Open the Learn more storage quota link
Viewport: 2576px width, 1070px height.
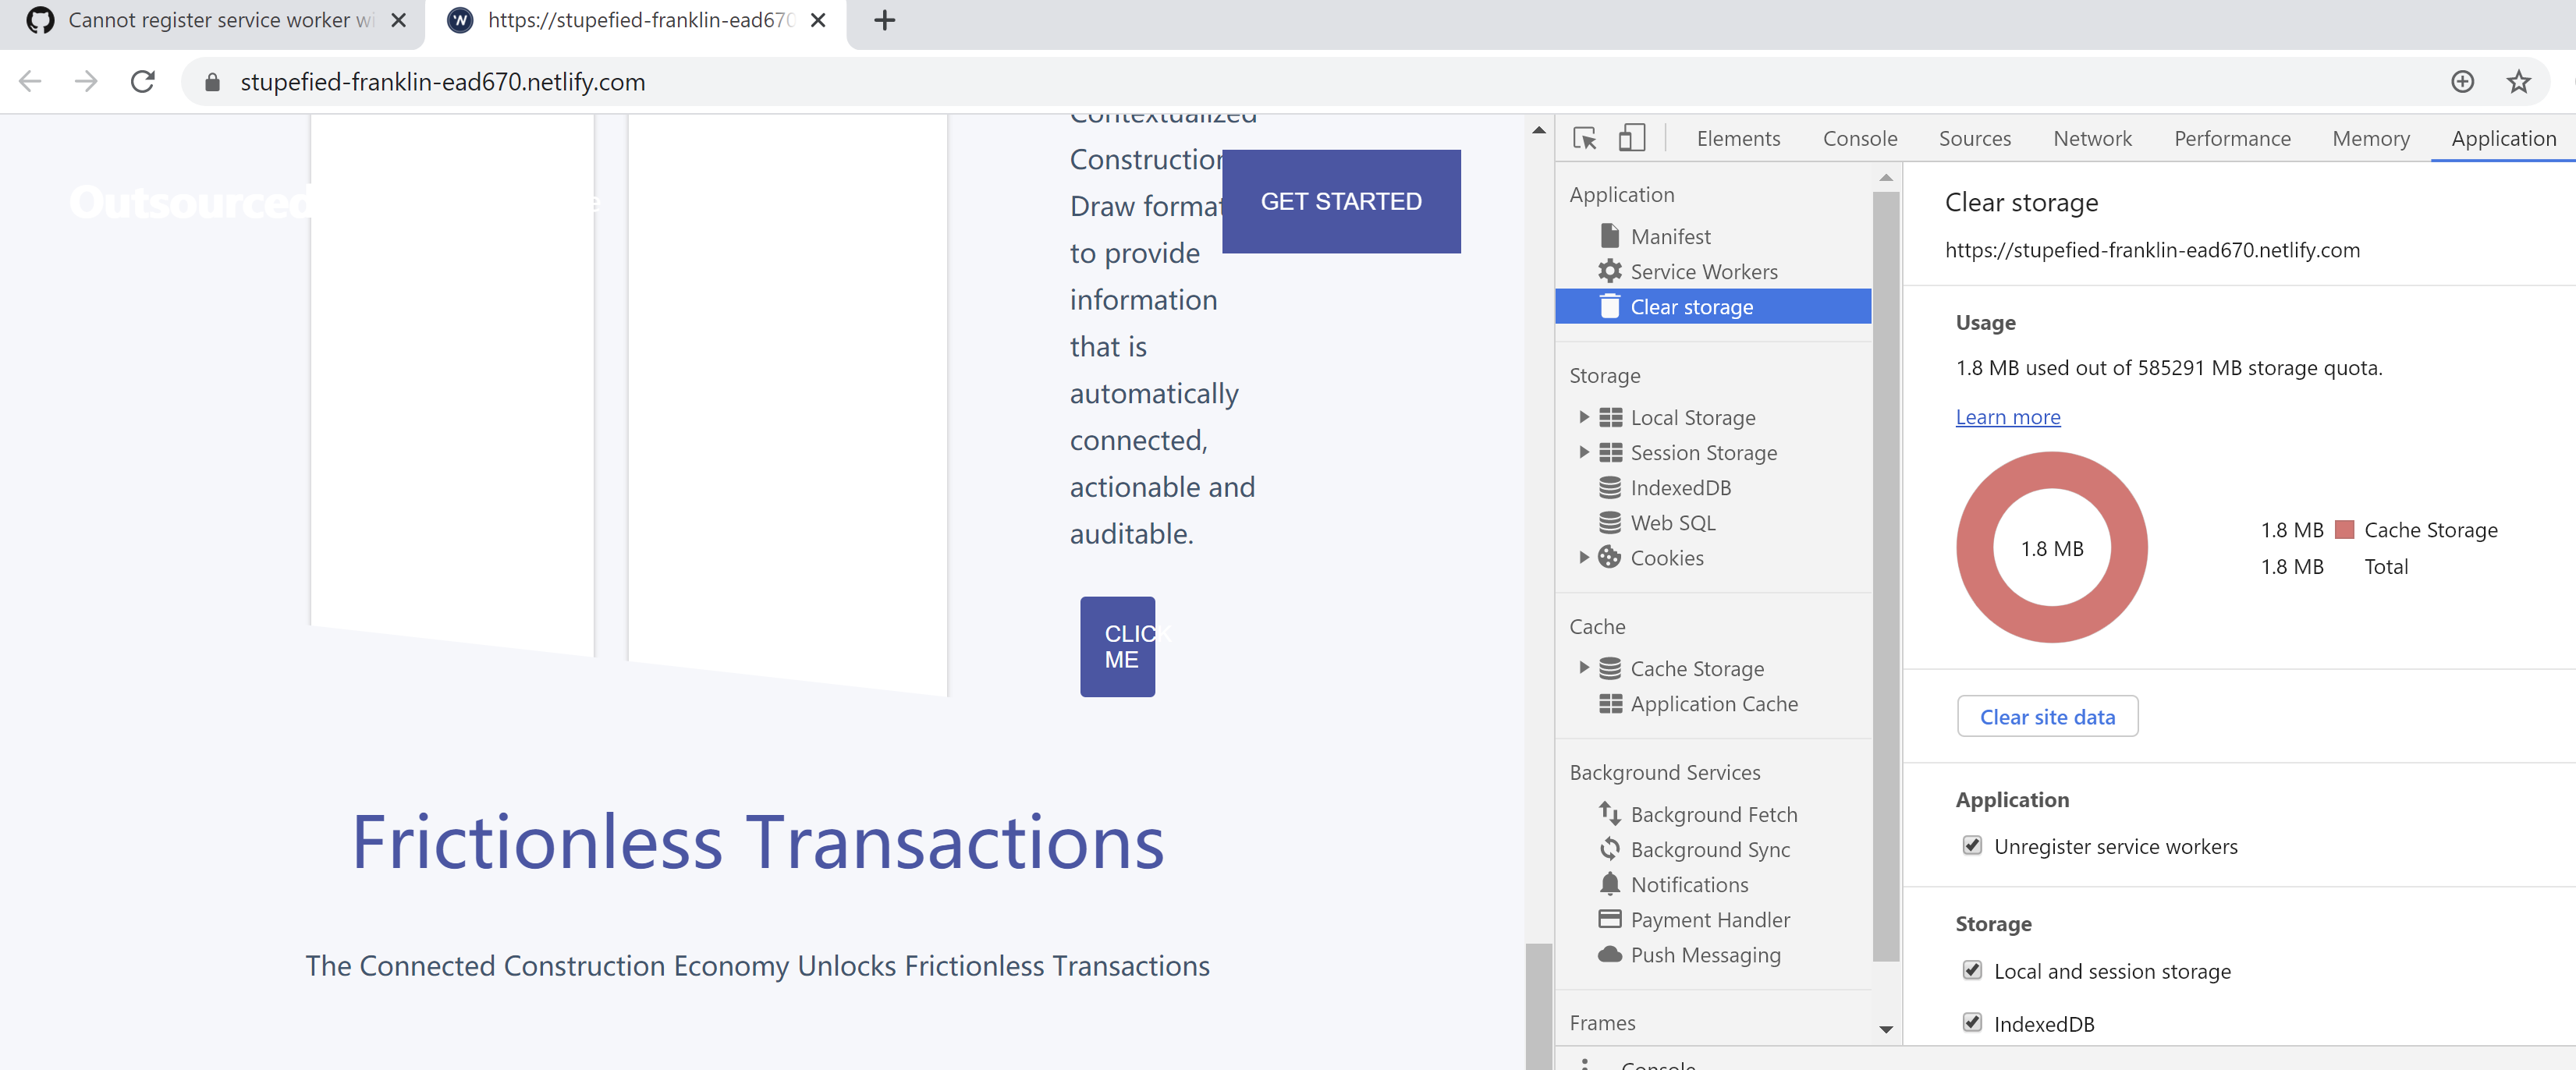tap(2008, 416)
